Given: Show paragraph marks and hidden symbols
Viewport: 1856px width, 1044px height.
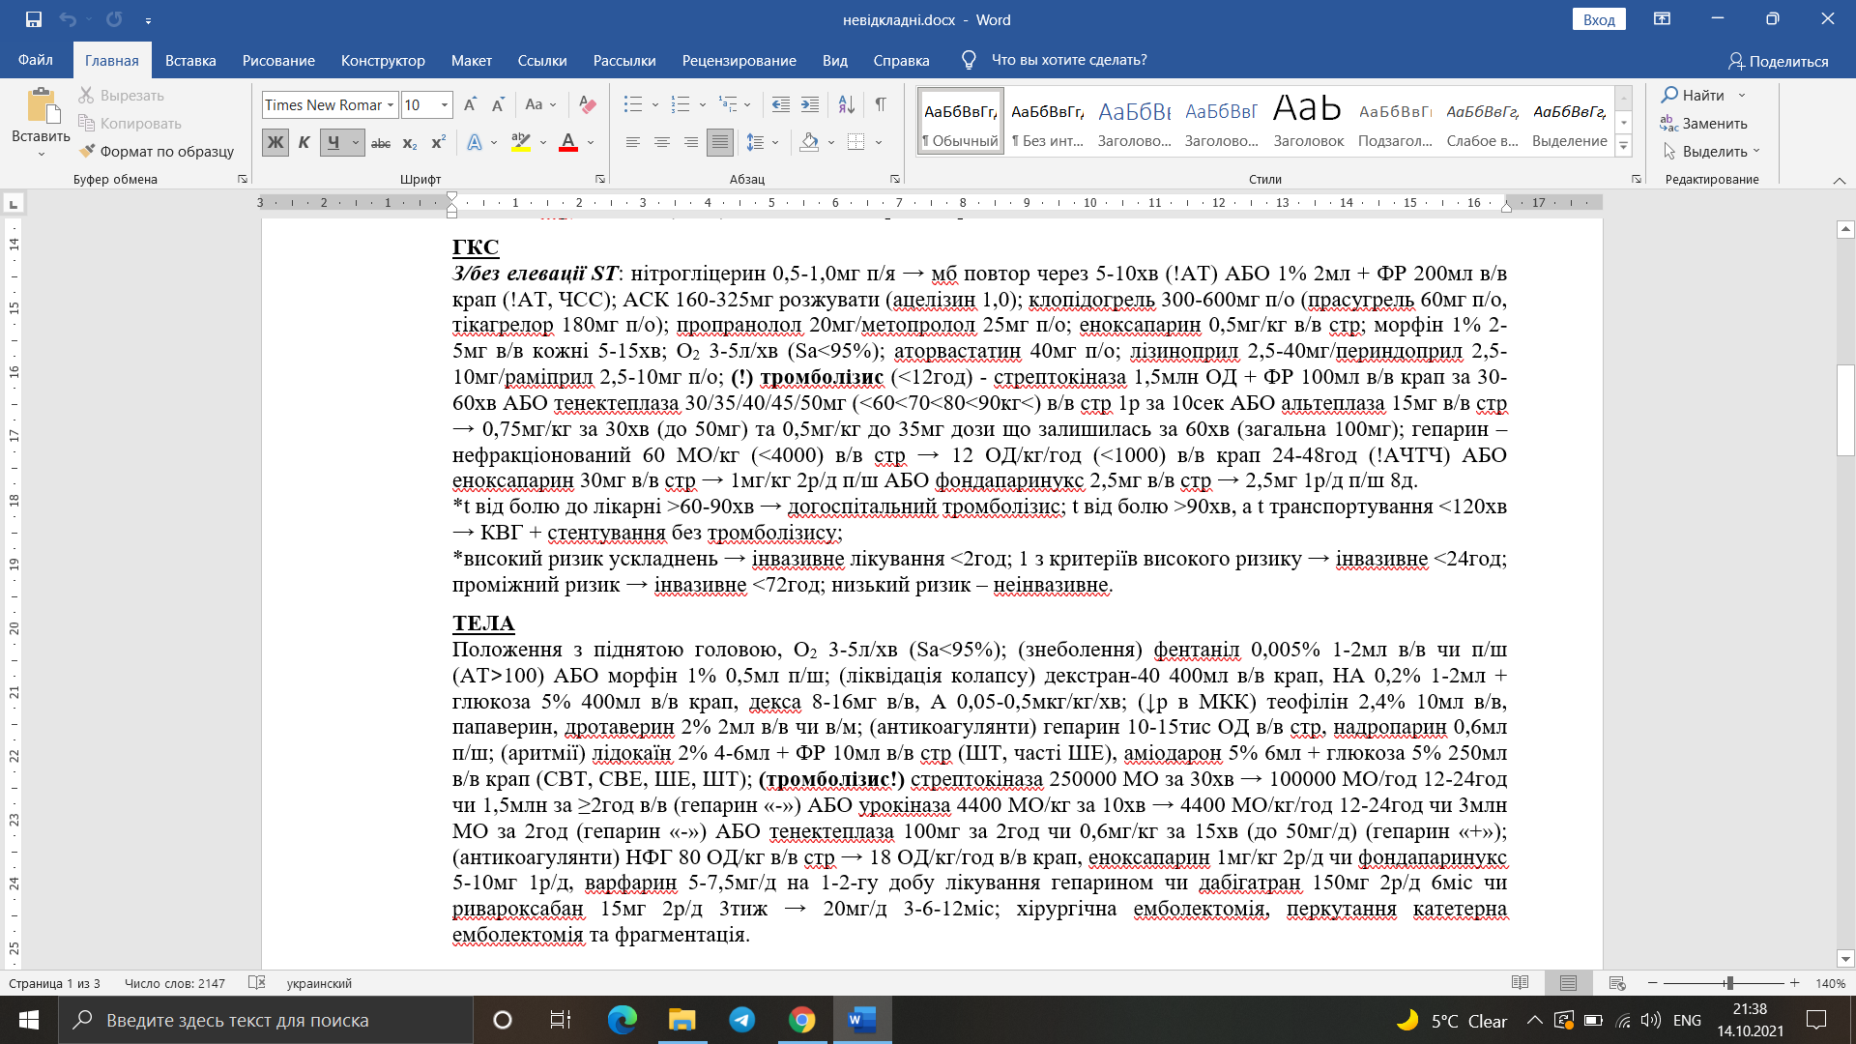Looking at the screenshot, I should 881,104.
